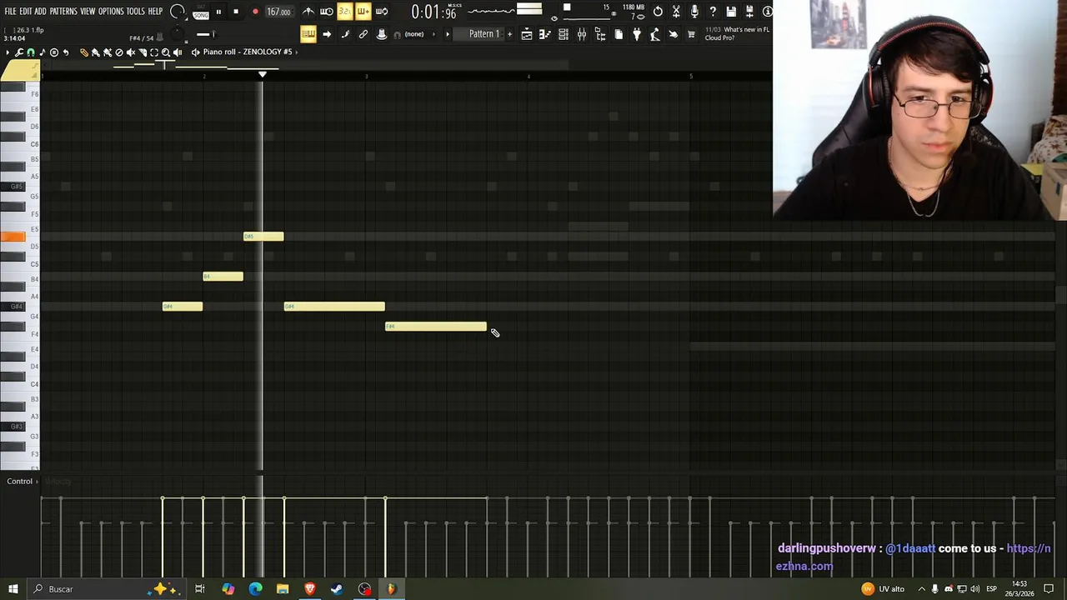Click the render/export disk icon
This screenshot has width=1067, height=600.
[x=749, y=12]
